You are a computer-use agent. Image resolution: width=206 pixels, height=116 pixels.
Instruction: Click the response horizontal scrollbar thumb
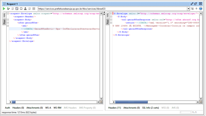(131, 102)
